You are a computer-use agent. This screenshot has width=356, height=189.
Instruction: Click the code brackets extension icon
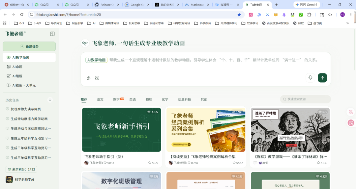(x=330, y=14)
